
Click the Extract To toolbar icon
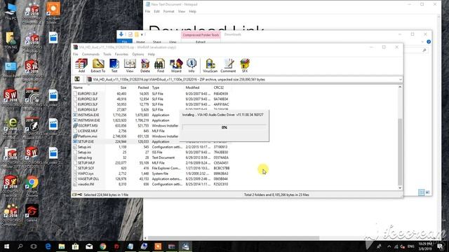coord(98,65)
